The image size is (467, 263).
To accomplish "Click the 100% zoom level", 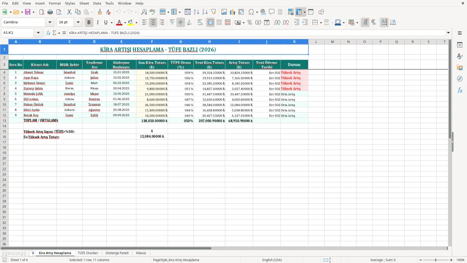I will pyautogui.click(x=460, y=260).
